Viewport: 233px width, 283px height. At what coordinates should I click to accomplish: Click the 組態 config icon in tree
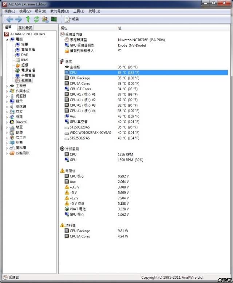[x=12, y=143]
